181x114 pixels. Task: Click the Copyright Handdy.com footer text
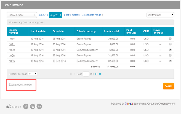coord(161,104)
